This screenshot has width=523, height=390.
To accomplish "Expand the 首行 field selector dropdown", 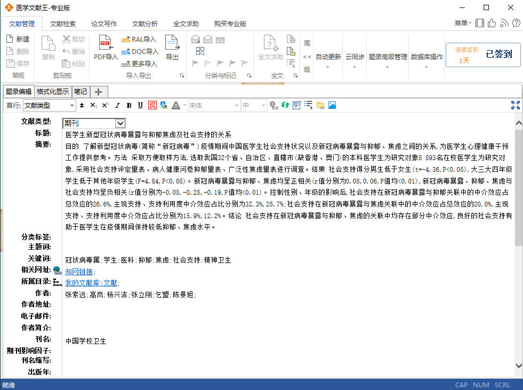I will tap(71, 105).
